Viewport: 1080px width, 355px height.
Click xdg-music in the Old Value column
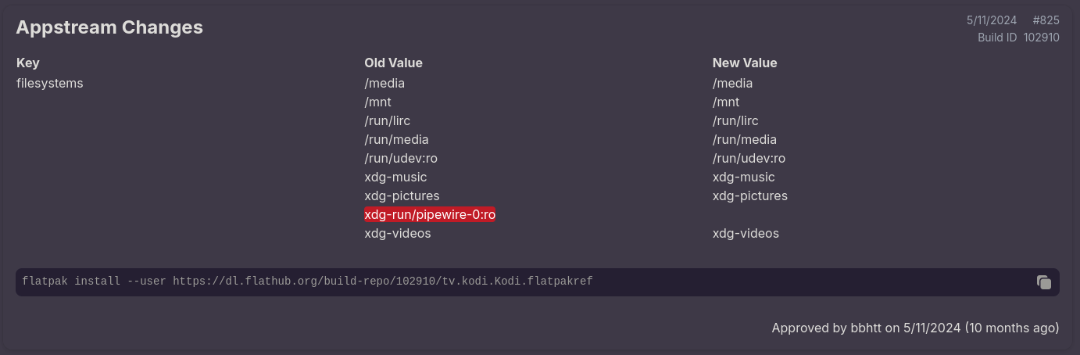tap(395, 177)
